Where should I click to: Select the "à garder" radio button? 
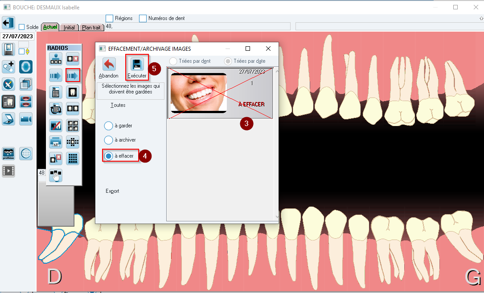tap(108, 126)
